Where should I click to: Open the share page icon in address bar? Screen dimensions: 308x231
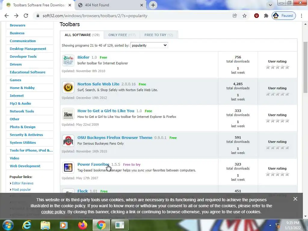[x=235, y=16]
